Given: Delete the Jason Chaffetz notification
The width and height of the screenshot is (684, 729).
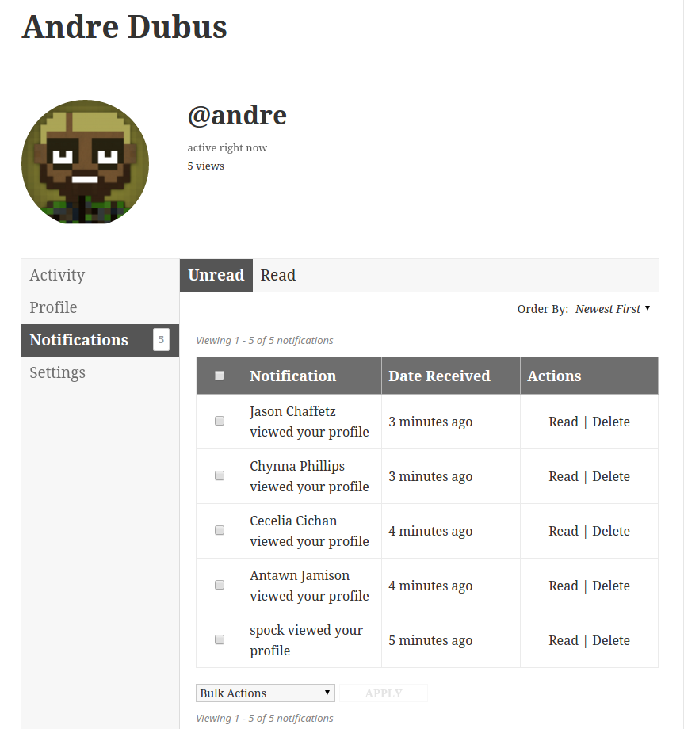Looking at the screenshot, I should click(611, 422).
